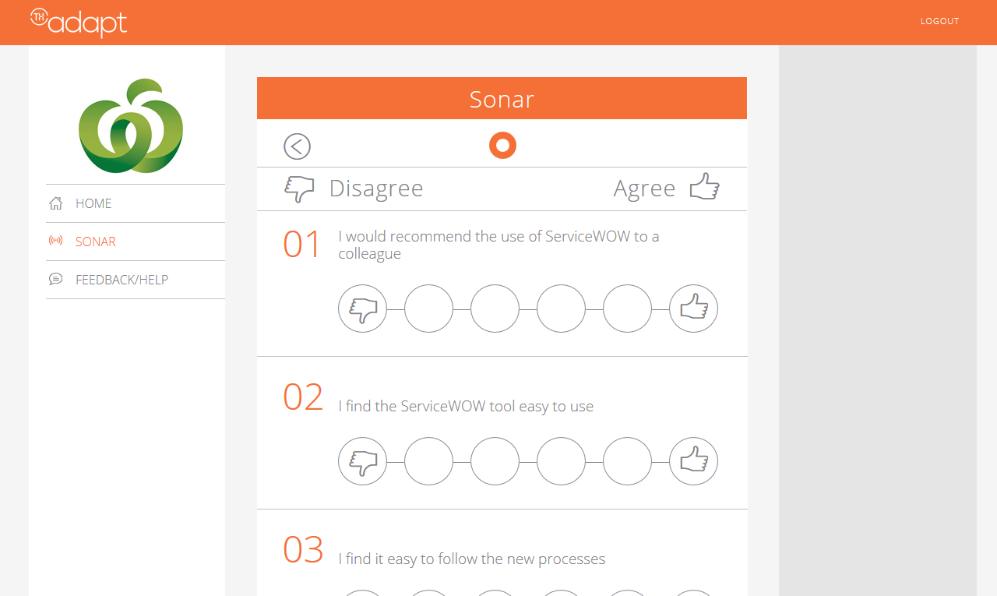Click the adapt logo in header
This screenshot has width=997, height=596.
pyautogui.click(x=79, y=22)
